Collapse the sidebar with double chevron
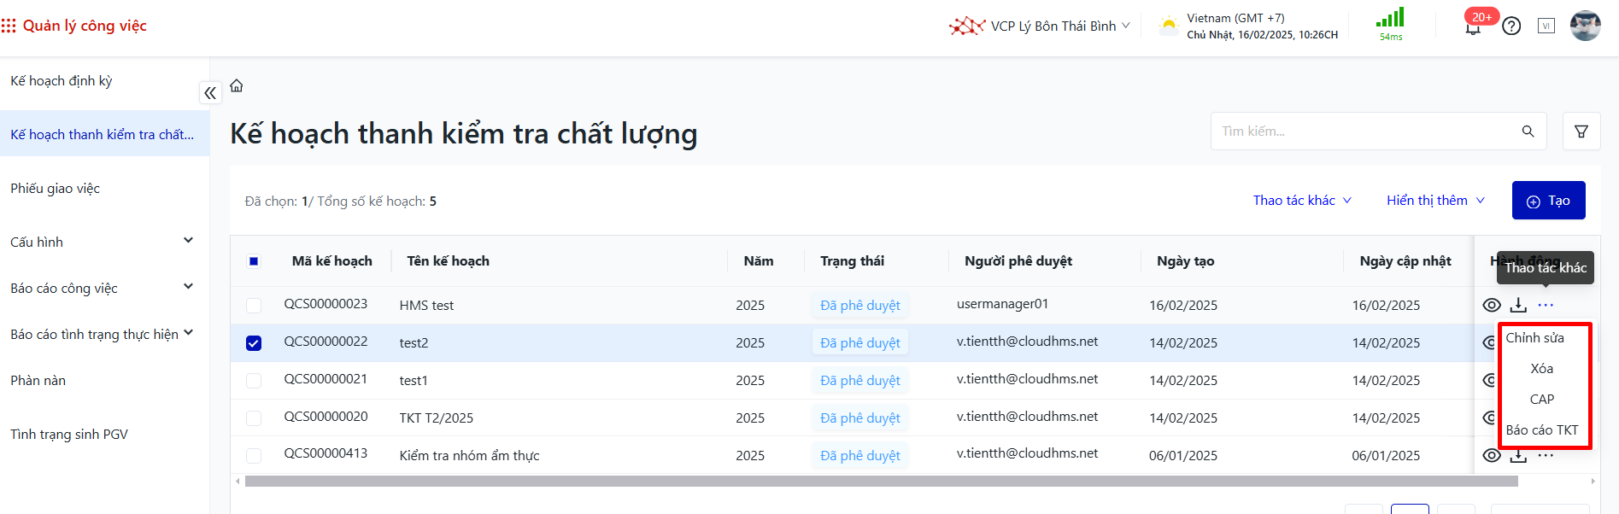 (210, 93)
